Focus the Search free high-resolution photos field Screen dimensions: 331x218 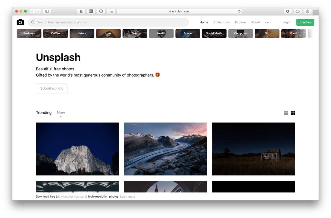pos(108,22)
